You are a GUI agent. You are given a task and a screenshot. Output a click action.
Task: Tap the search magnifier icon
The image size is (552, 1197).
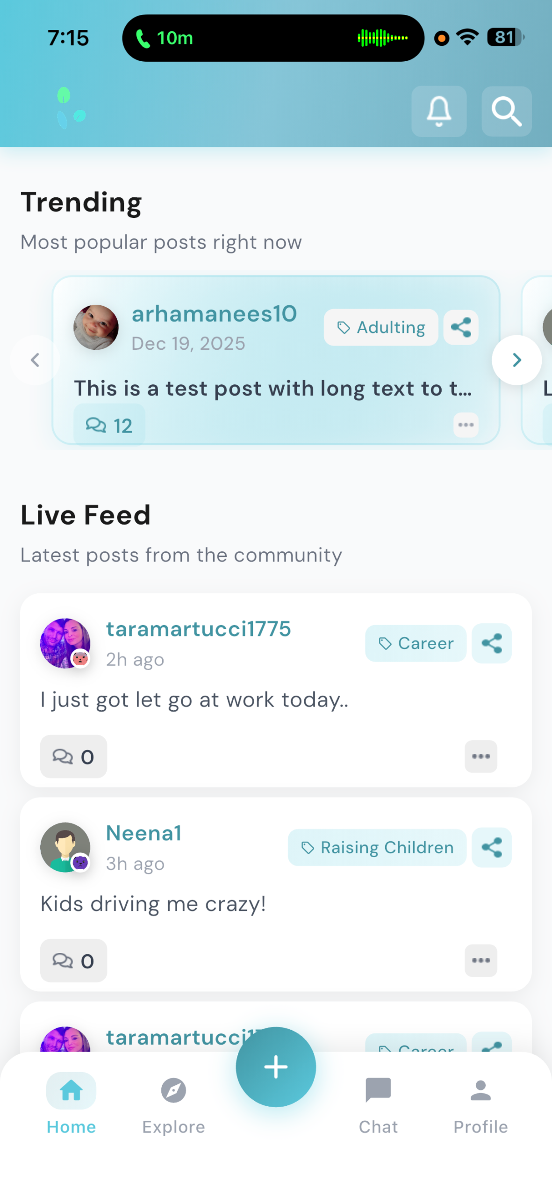[x=506, y=111]
